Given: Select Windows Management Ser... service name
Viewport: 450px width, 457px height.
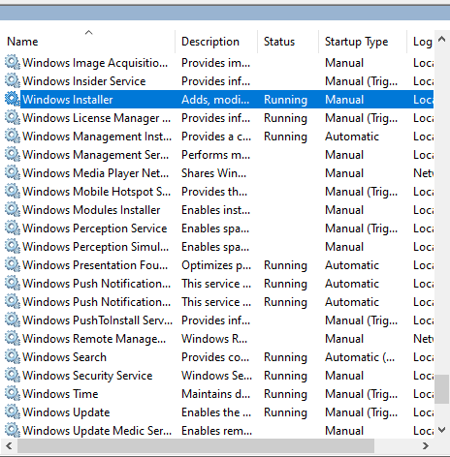Looking at the screenshot, I should click(96, 155).
